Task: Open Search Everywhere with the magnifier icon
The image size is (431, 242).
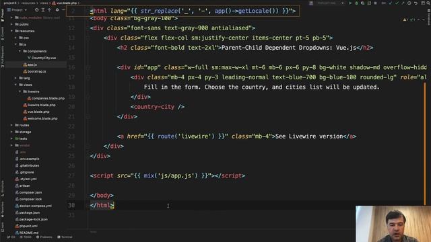Action: click(428, 3)
